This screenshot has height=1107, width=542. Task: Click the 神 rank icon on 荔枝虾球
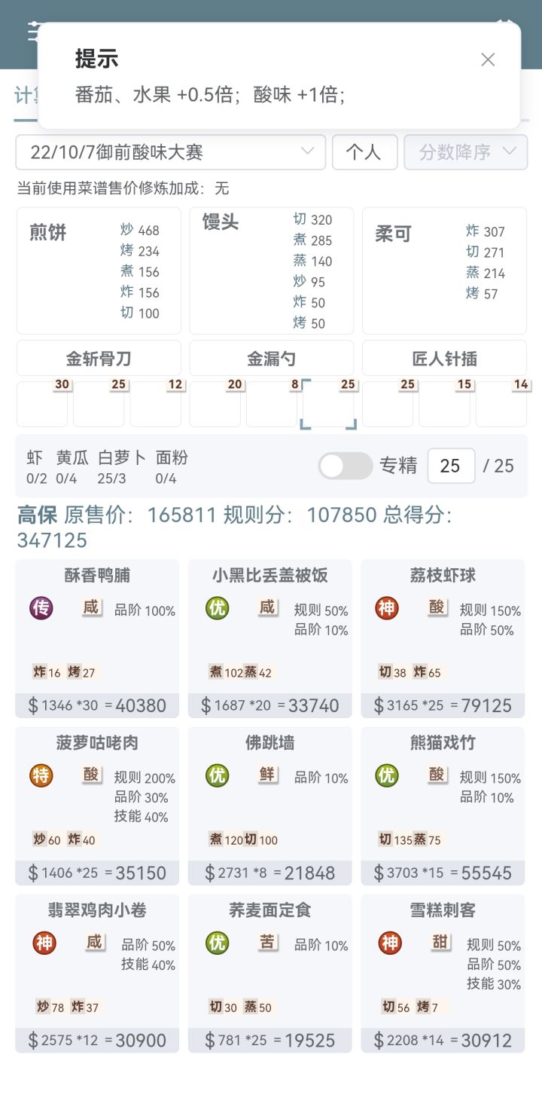pyautogui.click(x=387, y=608)
